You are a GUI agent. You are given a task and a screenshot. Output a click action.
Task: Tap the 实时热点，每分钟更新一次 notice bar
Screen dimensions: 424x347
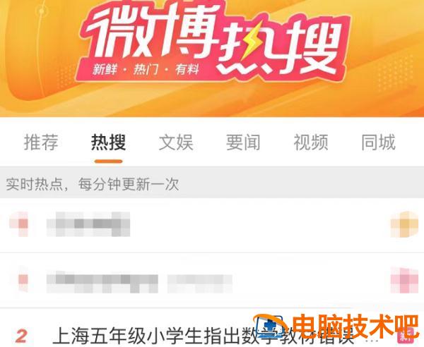click(212, 184)
